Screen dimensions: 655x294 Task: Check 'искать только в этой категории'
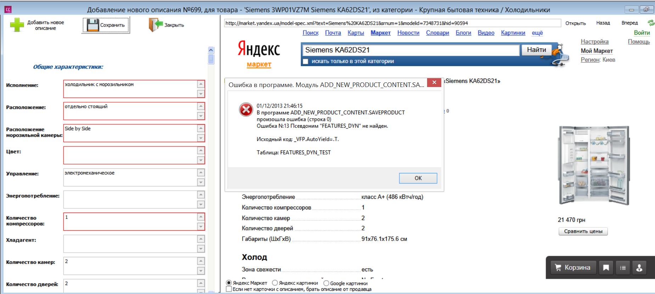[306, 62]
